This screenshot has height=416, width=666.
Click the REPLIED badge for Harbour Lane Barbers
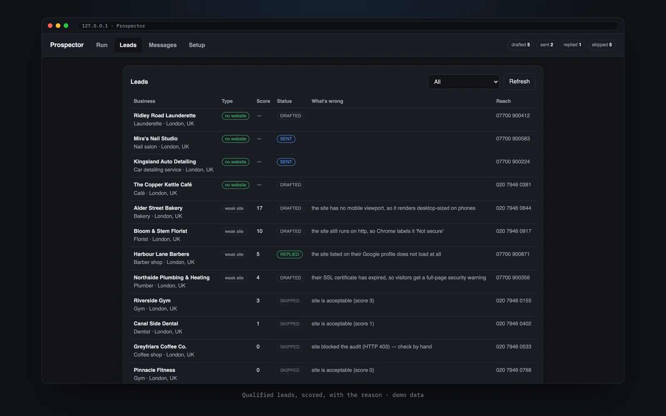coord(290,254)
